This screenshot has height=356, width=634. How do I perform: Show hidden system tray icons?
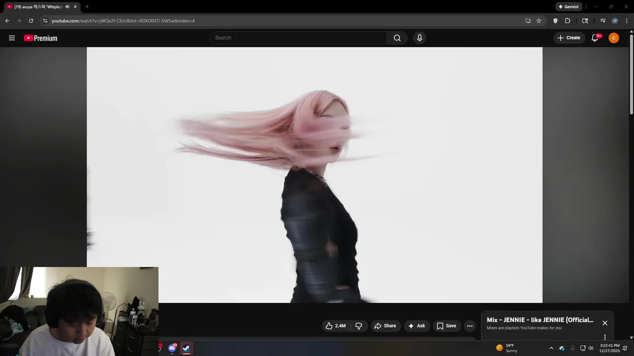[x=551, y=348]
